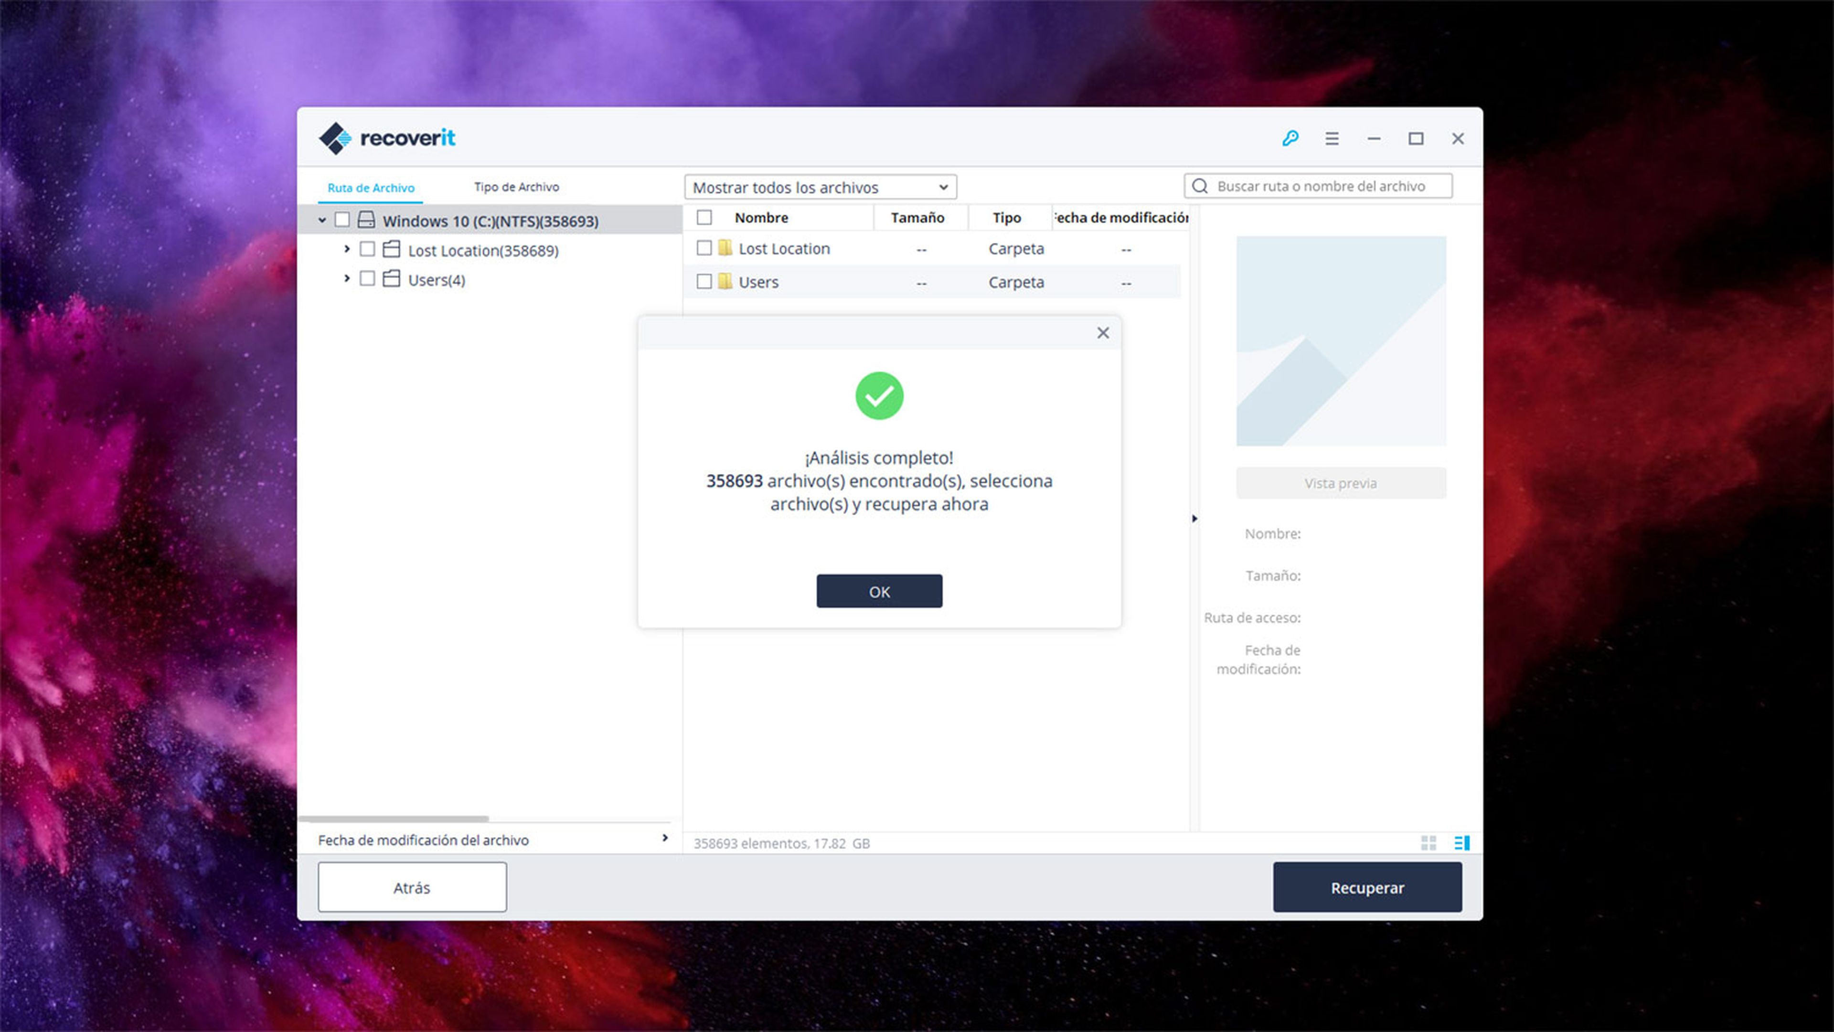Switch to Ruta de Archivo tab

coord(371,188)
